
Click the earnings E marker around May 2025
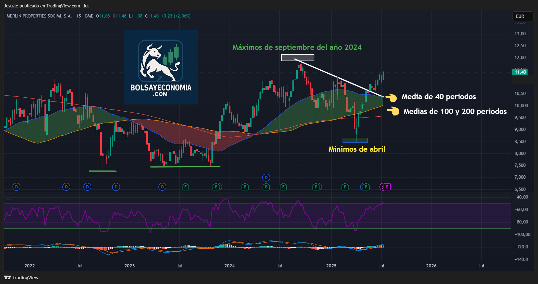pos(366,187)
